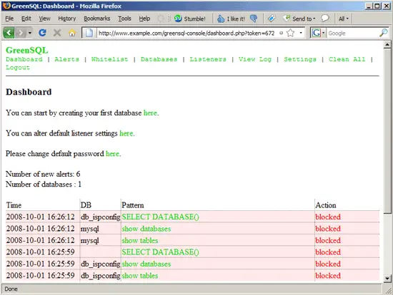The width and height of the screenshot is (393, 295).
Task: Open the Settings navigation link
Action: (300, 59)
